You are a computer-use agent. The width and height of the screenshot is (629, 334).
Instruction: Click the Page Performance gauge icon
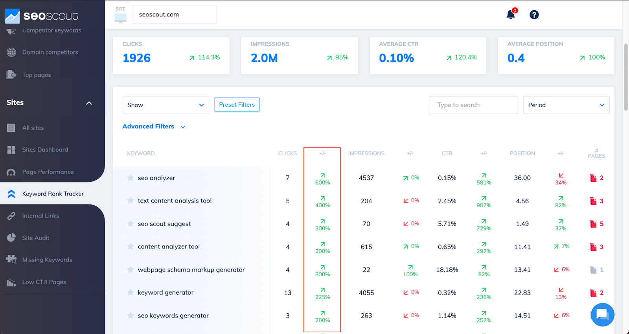pyautogui.click(x=11, y=172)
